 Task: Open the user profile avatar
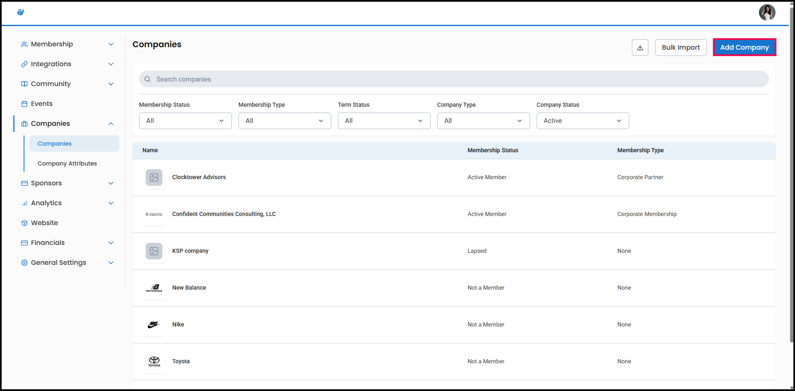767,12
